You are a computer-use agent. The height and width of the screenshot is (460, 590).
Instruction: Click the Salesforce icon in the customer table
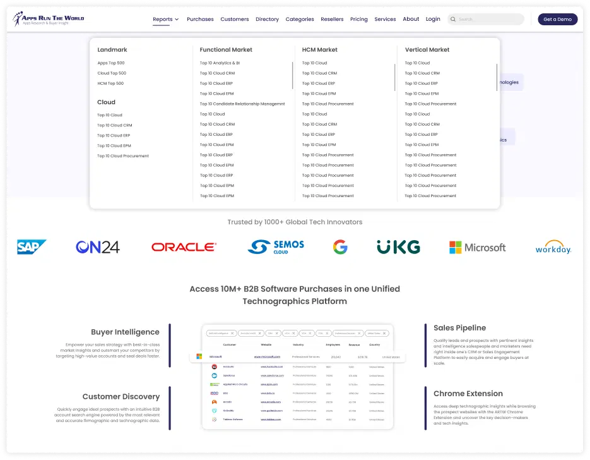(x=214, y=375)
